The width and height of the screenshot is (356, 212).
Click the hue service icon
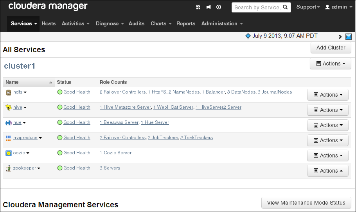pyautogui.click(x=8, y=123)
